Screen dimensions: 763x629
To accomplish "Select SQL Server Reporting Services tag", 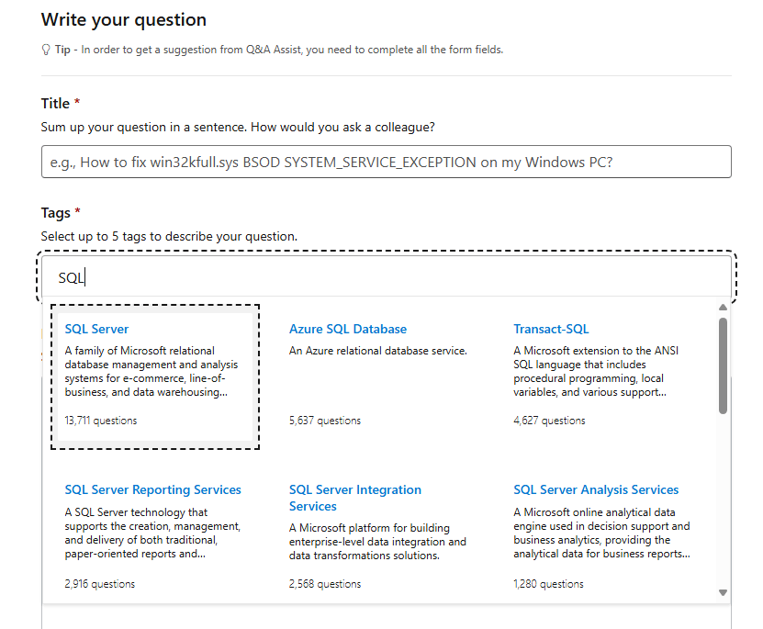I will tap(152, 489).
